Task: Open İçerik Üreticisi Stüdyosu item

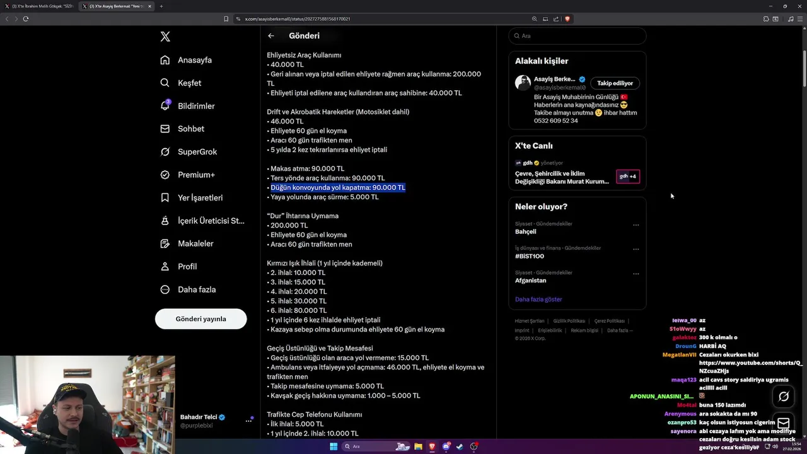Action: (x=202, y=221)
